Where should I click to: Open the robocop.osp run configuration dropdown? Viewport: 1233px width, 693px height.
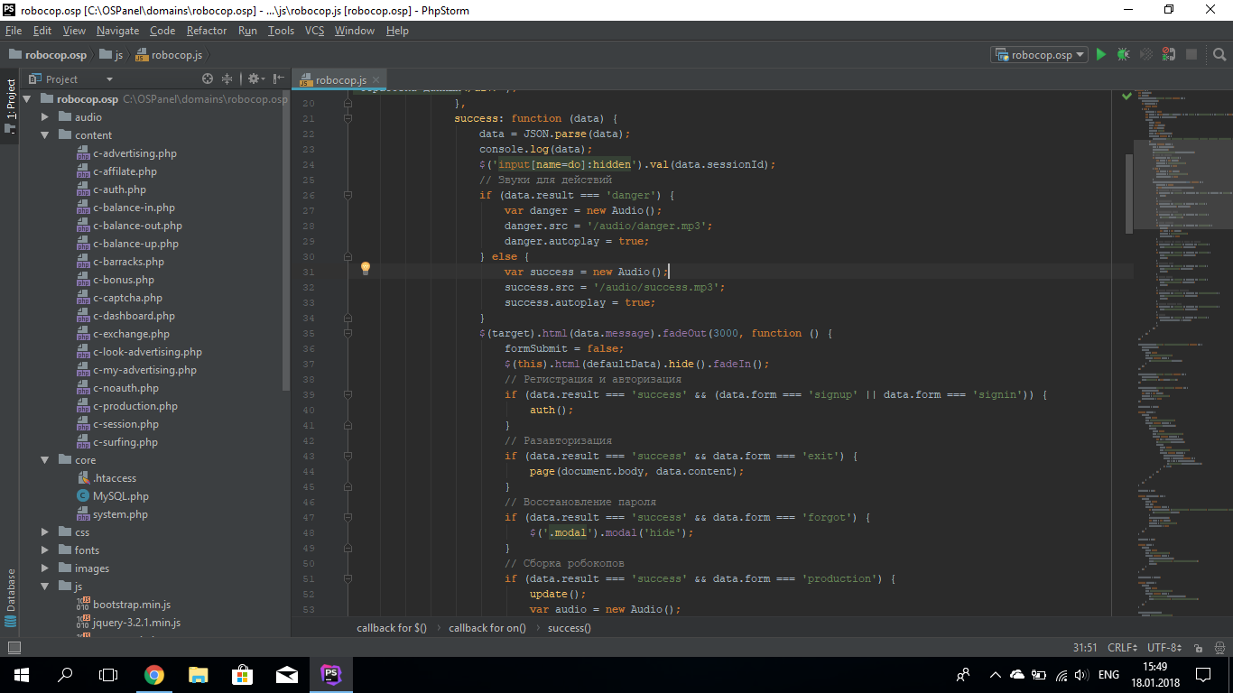1039,55
